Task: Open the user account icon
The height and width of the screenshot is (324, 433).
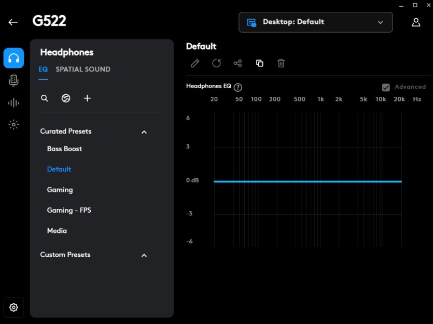Action: tap(416, 22)
